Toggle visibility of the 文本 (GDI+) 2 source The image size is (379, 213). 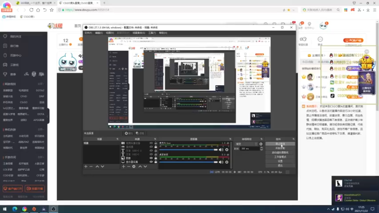tap(151, 151)
